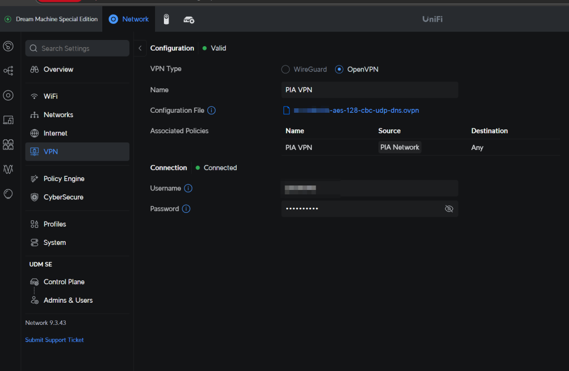This screenshot has height=371, width=569.
Task: Focus the Search Settings field
Action: [77, 48]
